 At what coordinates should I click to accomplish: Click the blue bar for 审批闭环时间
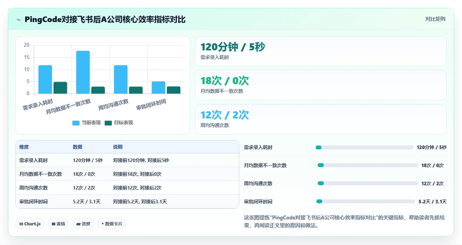click(x=158, y=87)
